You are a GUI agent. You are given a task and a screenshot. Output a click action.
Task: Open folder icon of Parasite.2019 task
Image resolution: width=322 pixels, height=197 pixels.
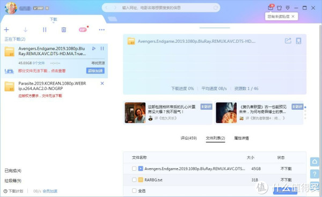pos(10,86)
